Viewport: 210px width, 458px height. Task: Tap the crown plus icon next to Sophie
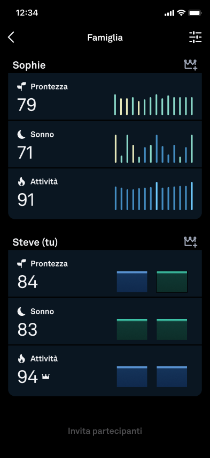191,64
